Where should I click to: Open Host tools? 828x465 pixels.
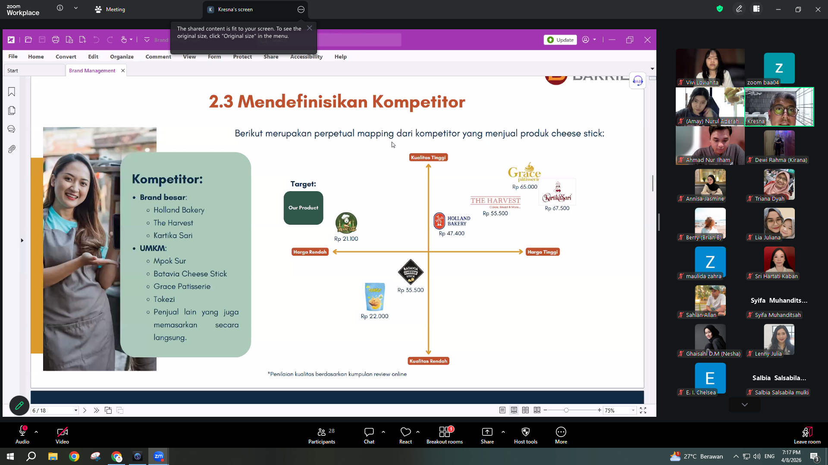tap(526, 435)
